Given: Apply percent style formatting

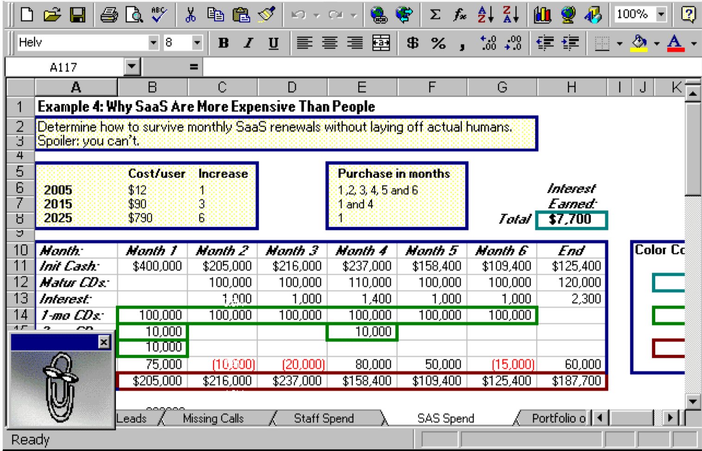Looking at the screenshot, I should [x=438, y=43].
